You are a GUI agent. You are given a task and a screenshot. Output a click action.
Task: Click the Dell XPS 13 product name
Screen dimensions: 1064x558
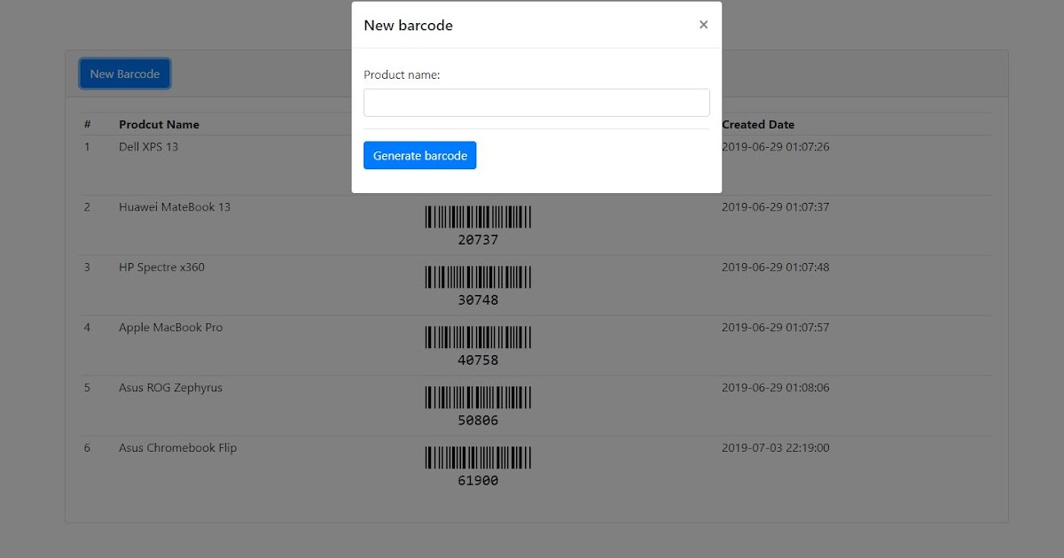tap(148, 146)
